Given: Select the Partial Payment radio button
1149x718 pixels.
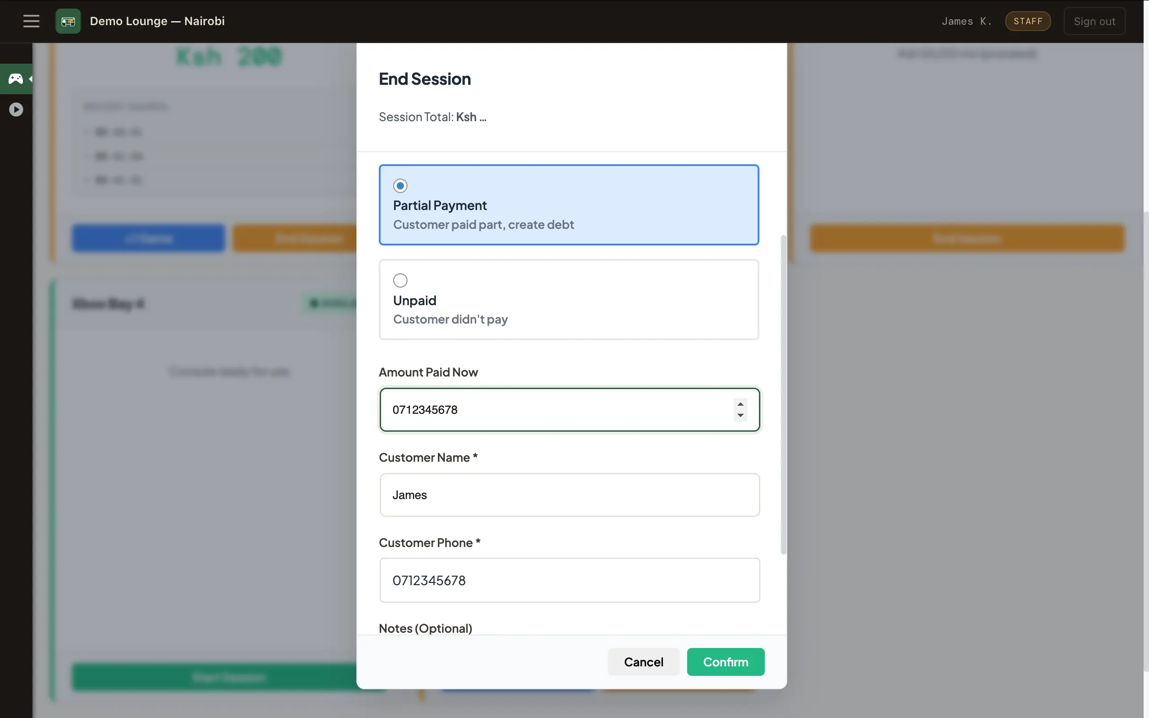Looking at the screenshot, I should (400, 186).
